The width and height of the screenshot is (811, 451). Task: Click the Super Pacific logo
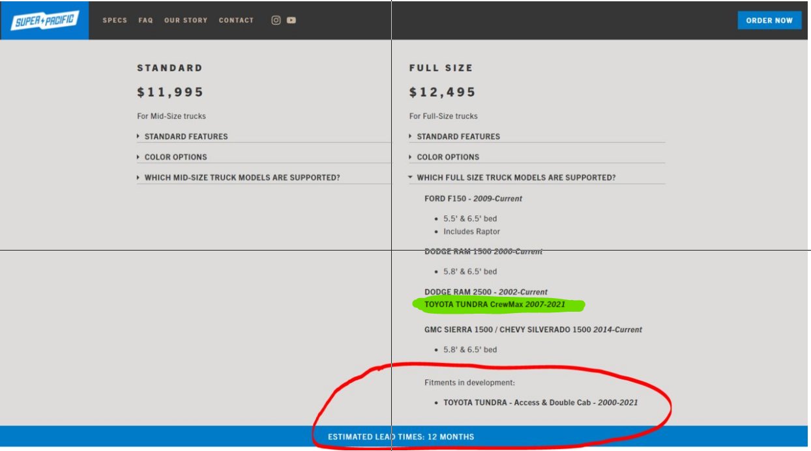click(44, 20)
